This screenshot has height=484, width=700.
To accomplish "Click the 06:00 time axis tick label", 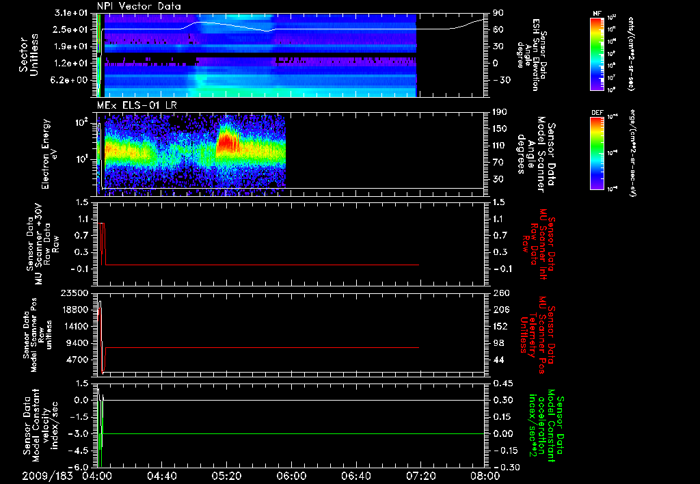I will click(291, 476).
